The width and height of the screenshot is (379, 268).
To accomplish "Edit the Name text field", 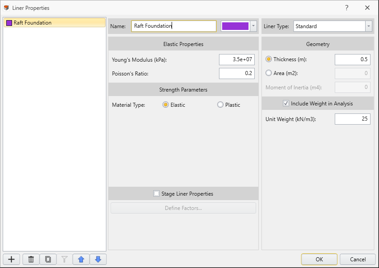I will coord(174,26).
